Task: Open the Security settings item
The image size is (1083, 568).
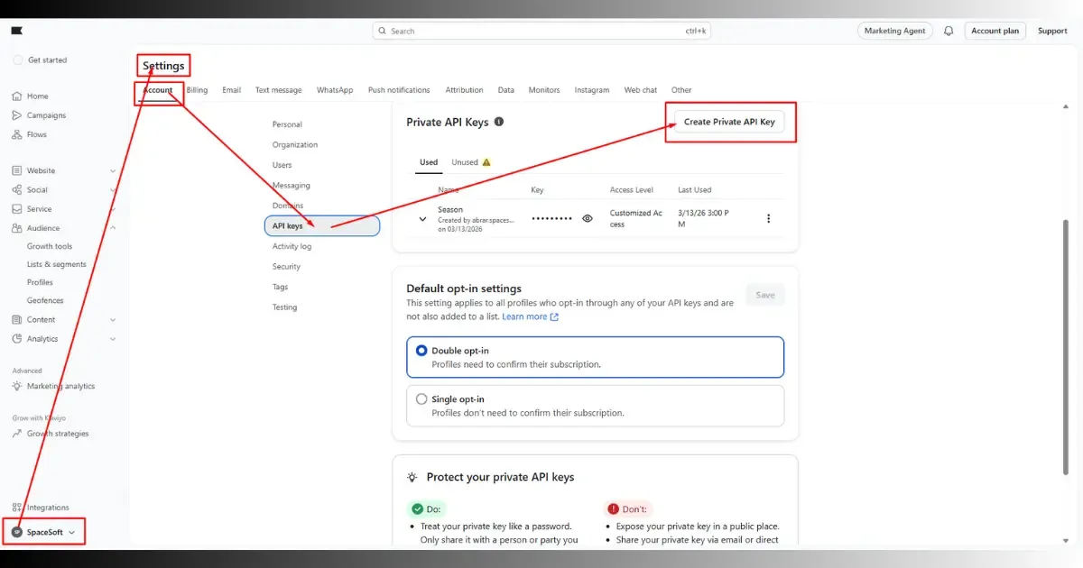Action: click(x=286, y=267)
